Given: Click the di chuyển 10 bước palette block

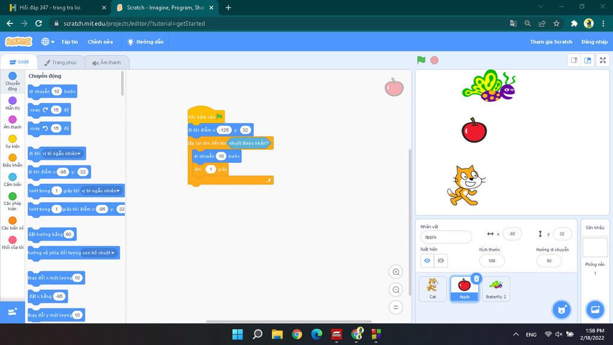Looking at the screenshot, I should 53,92.
